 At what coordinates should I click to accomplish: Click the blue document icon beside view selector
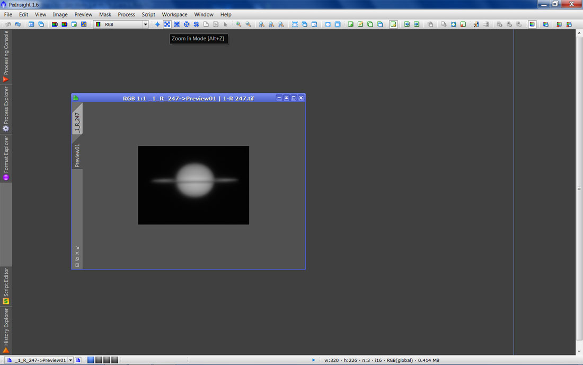(x=78, y=360)
